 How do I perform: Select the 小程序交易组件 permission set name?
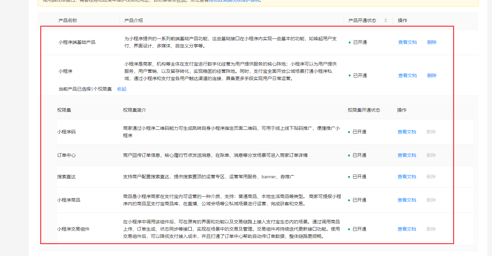[x=73, y=229]
